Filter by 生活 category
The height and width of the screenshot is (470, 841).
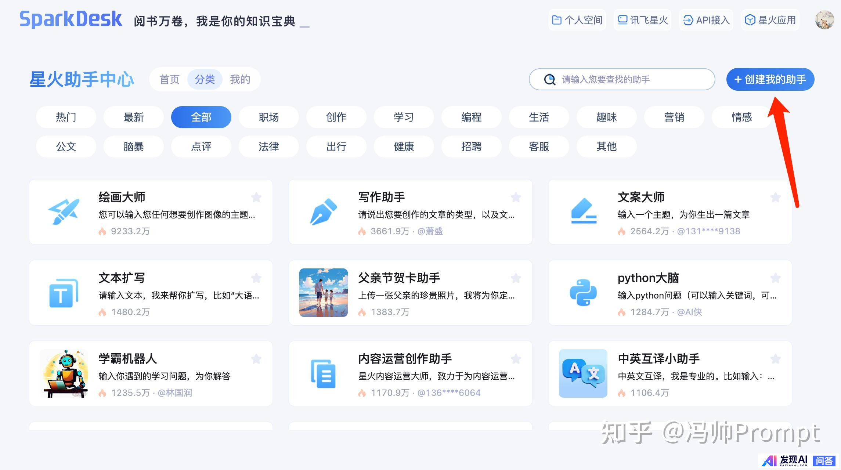pyautogui.click(x=539, y=117)
